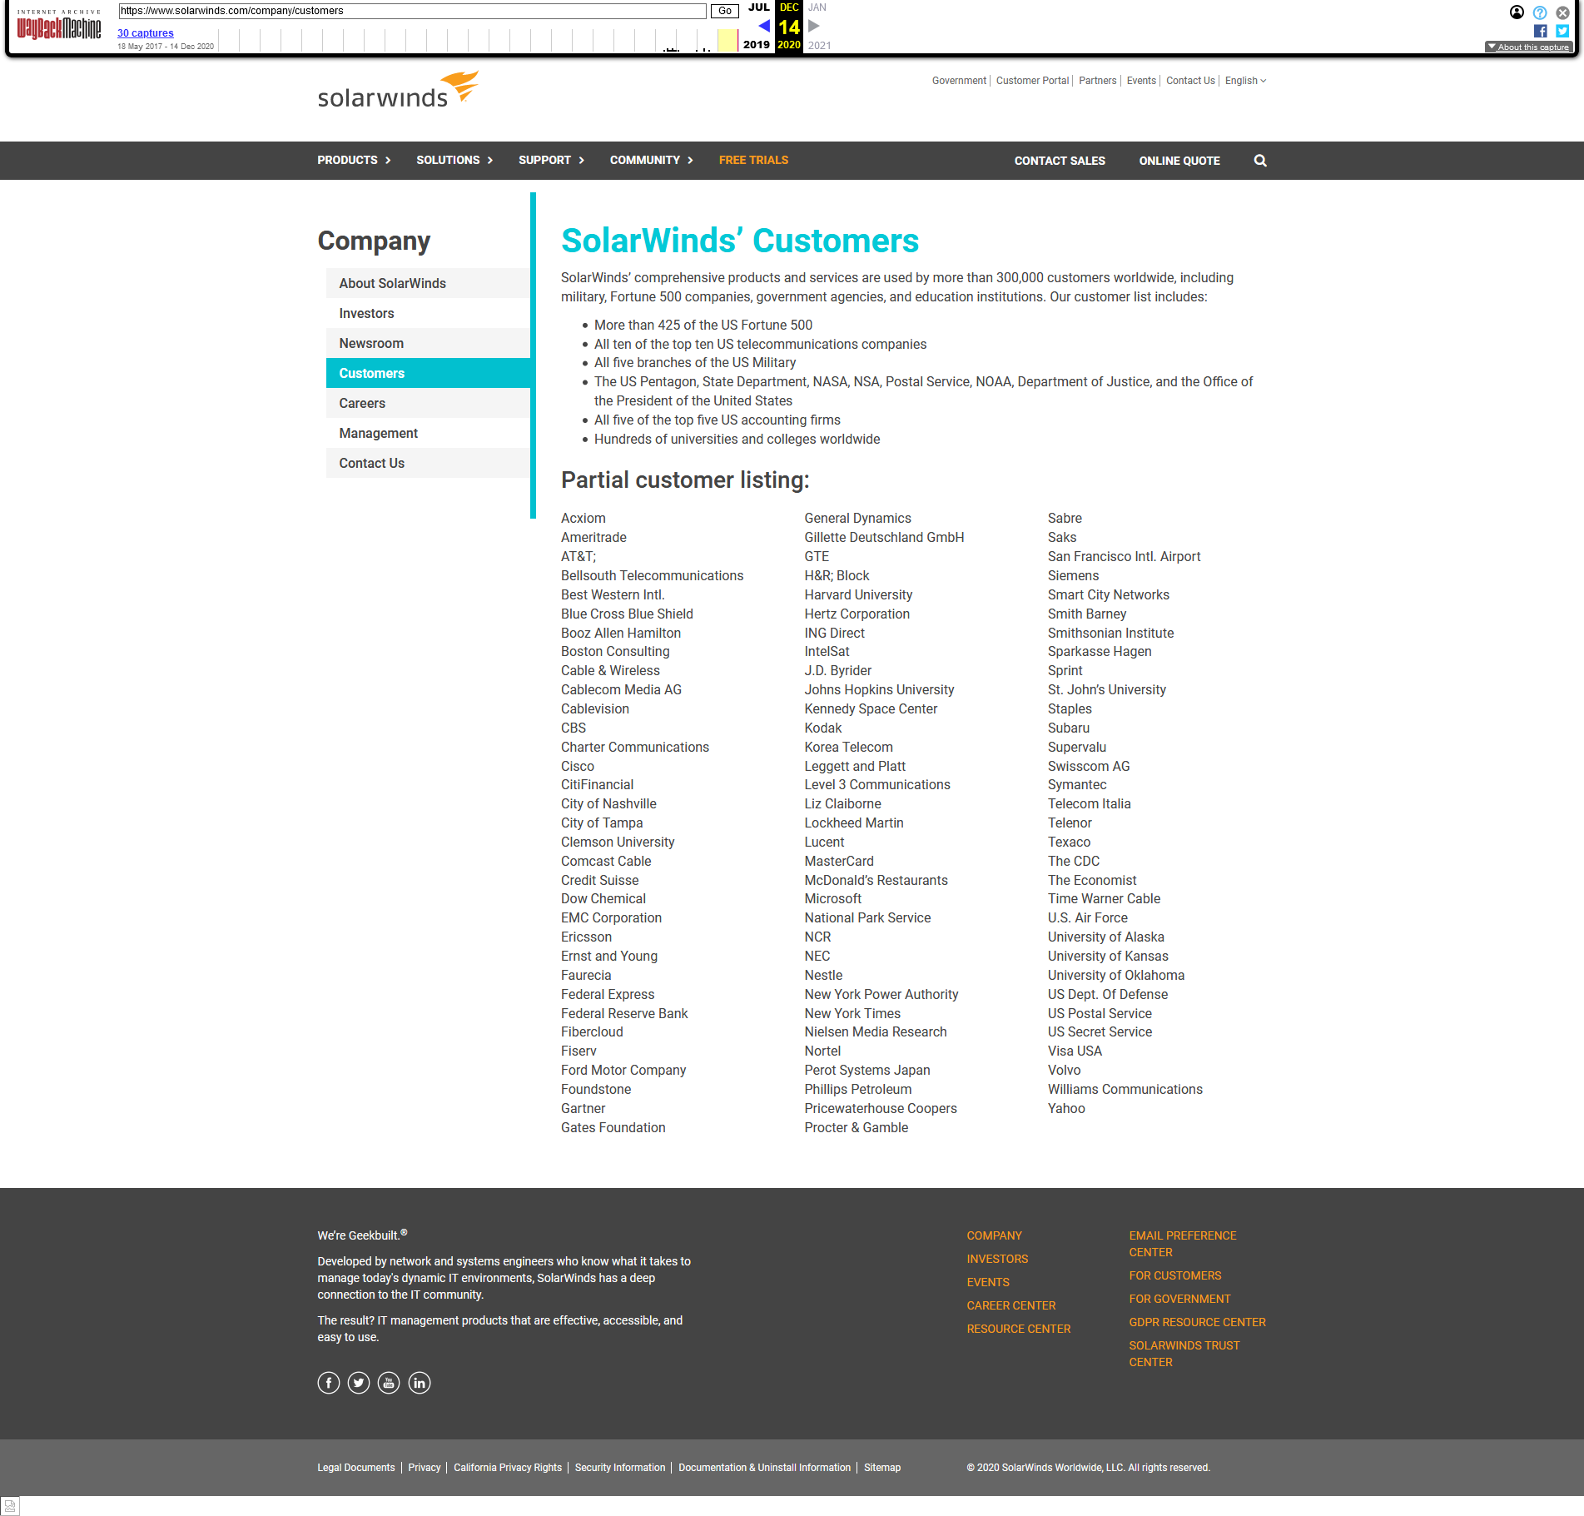Open the Legal Documents footer link
The image size is (1584, 1516).
[355, 1468]
